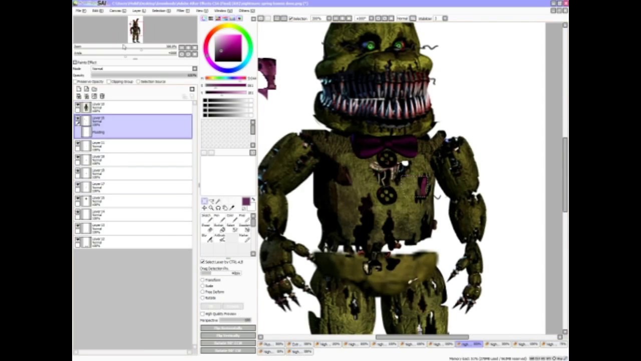Show the swatches panel icon

click(x=232, y=19)
